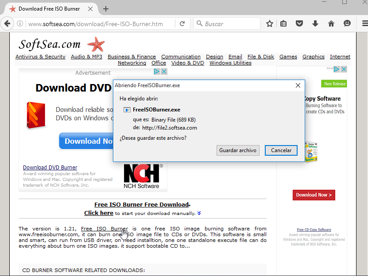The image size is (368, 276).
Task: Reload the current page
Action: pyautogui.click(x=182, y=23)
